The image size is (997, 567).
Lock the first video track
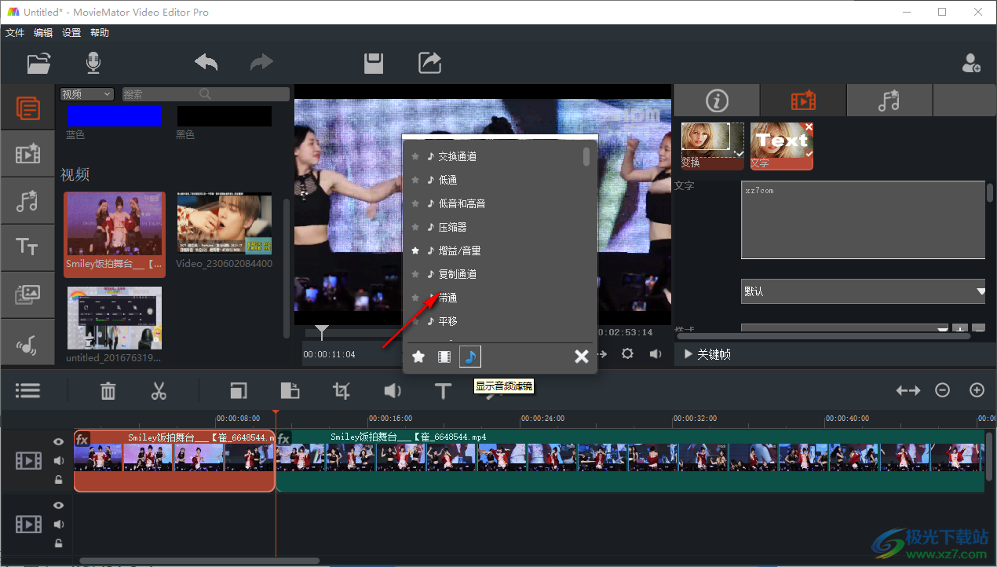pos(58,480)
